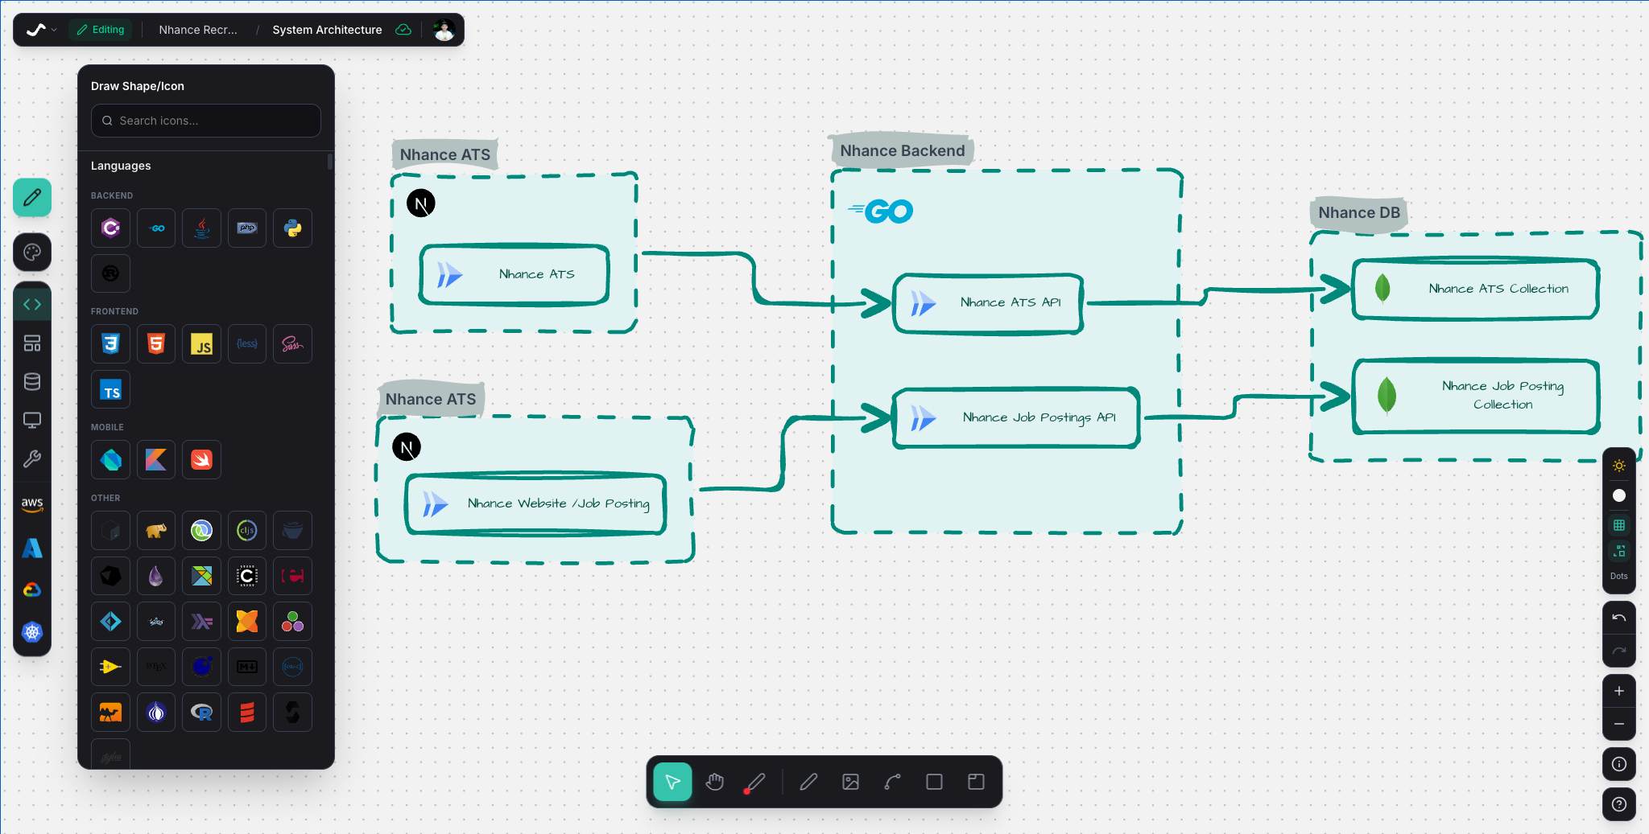Zoom in with the plus button
The image size is (1649, 834).
pyautogui.click(x=1618, y=691)
